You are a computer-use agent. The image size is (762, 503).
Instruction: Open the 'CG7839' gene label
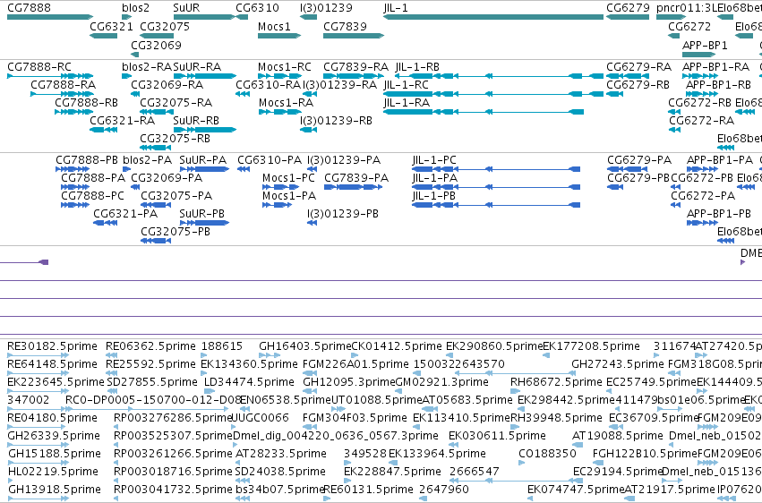[x=345, y=26]
